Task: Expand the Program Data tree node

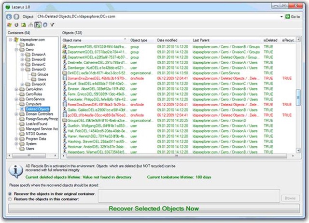Action: [16, 139]
